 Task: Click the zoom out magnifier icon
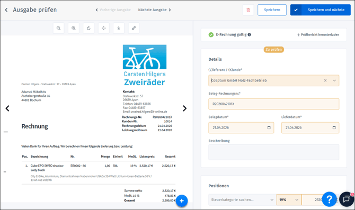tap(59, 28)
